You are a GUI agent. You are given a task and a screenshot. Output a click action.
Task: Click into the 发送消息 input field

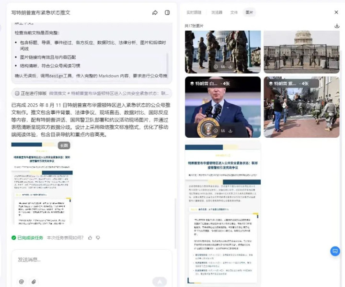tap(92, 260)
